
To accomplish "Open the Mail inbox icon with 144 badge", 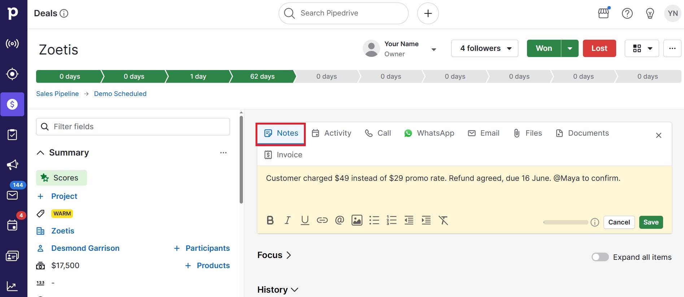I will [12, 195].
